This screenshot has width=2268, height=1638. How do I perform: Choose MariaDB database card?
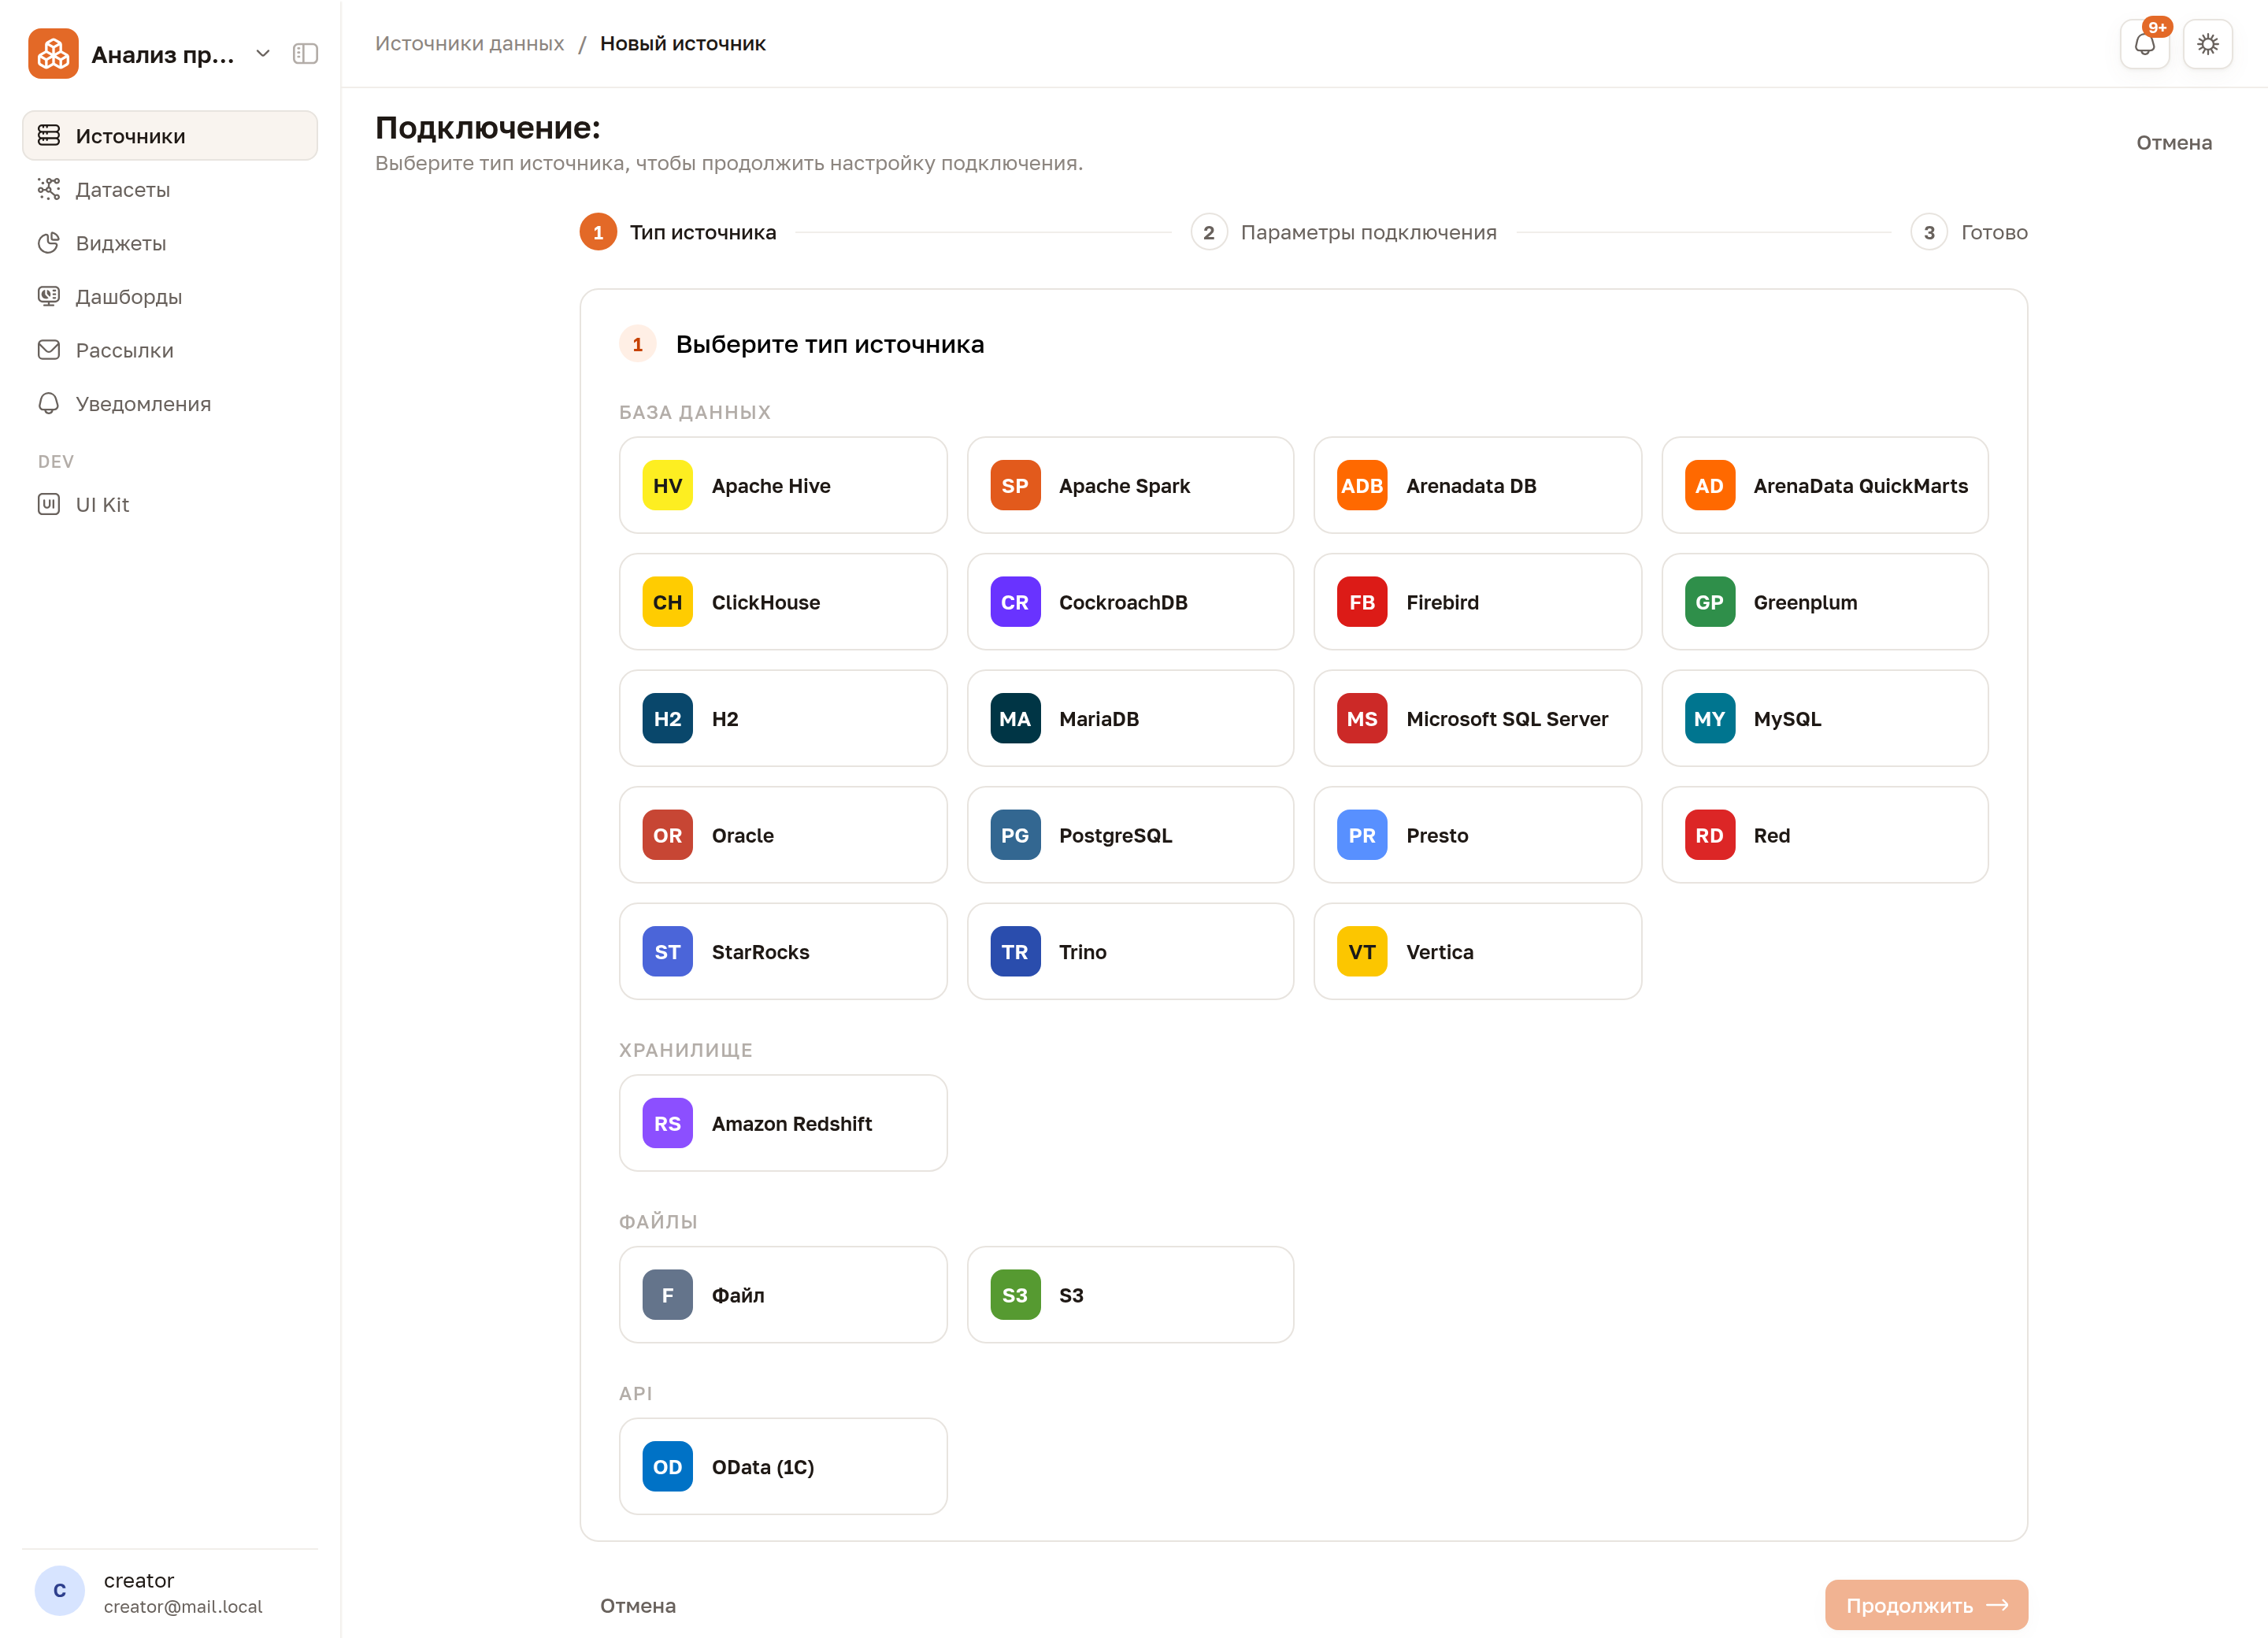(1130, 718)
